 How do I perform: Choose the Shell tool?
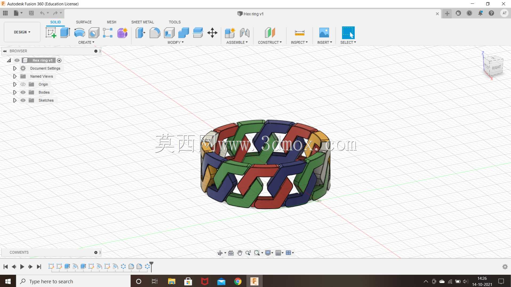coord(169,33)
